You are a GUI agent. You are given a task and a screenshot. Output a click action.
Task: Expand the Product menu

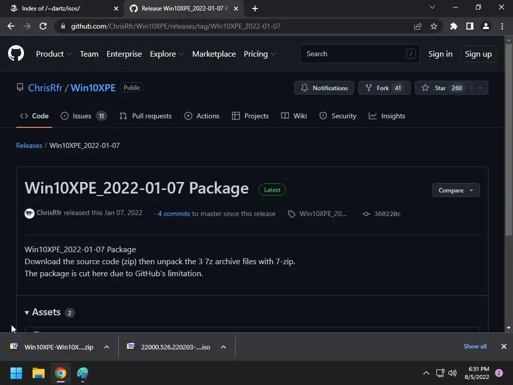(x=54, y=54)
